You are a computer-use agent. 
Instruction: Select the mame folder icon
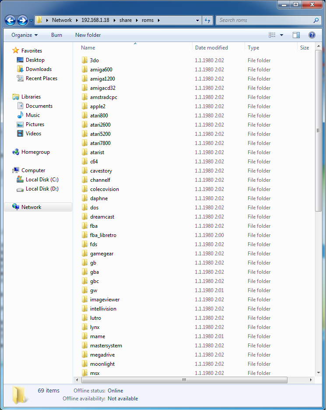(84, 336)
